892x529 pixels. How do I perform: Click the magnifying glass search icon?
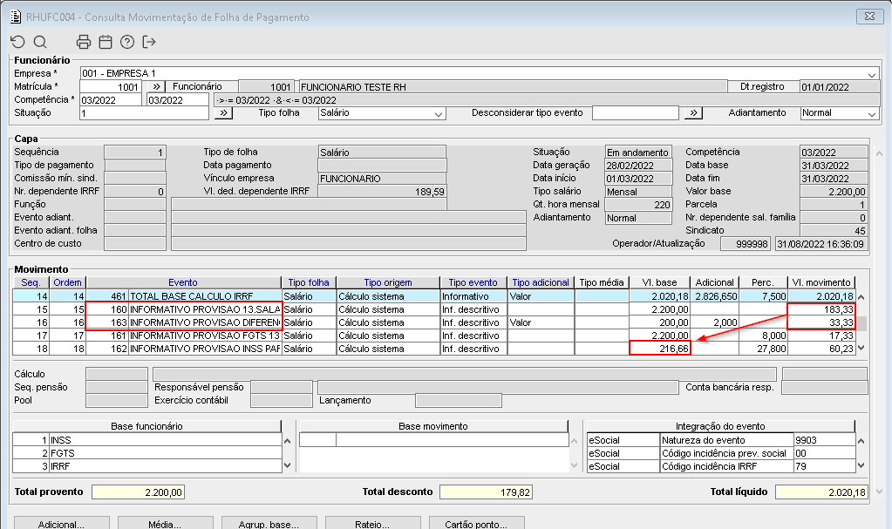[x=40, y=42]
